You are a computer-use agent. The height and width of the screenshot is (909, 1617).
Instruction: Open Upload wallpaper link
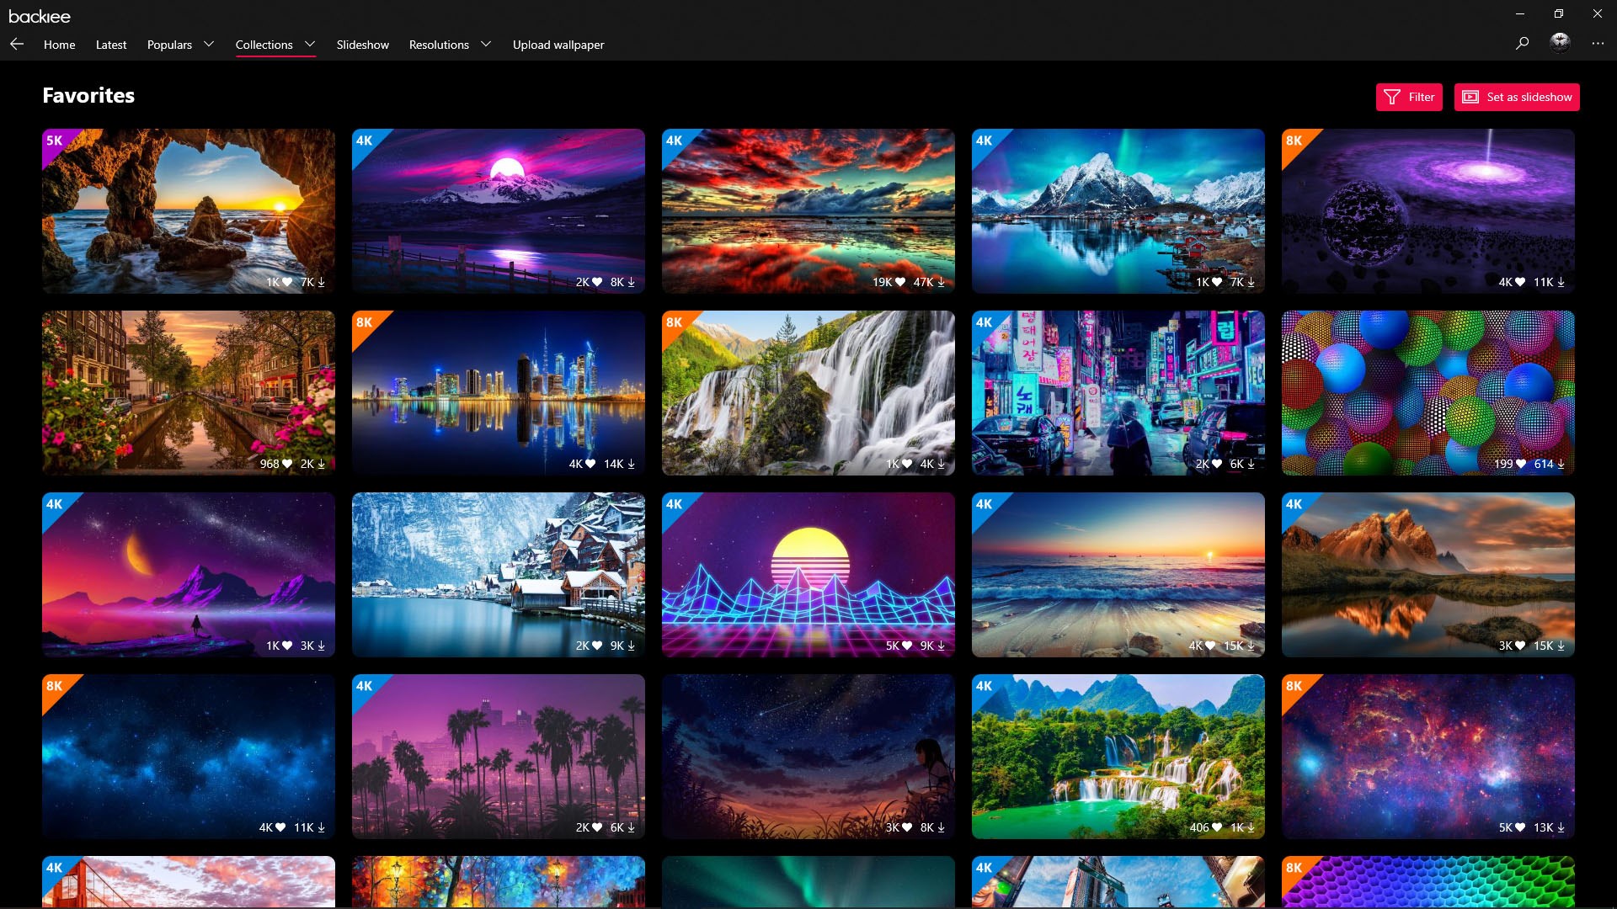(558, 45)
